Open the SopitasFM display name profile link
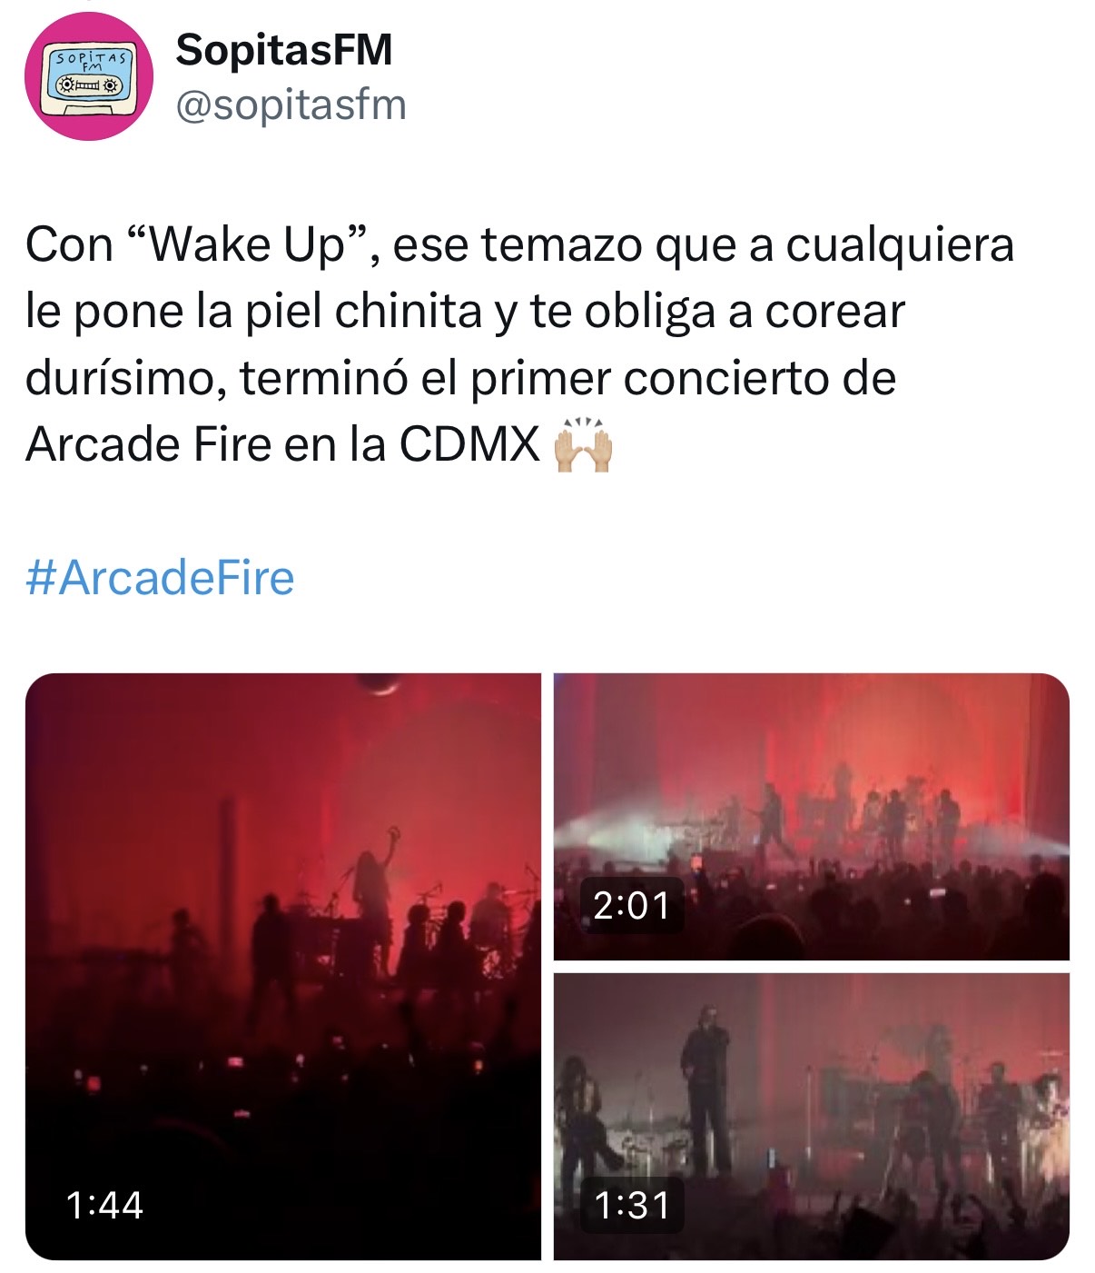Viewport: 1095px width, 1273px height. point(283,49)
